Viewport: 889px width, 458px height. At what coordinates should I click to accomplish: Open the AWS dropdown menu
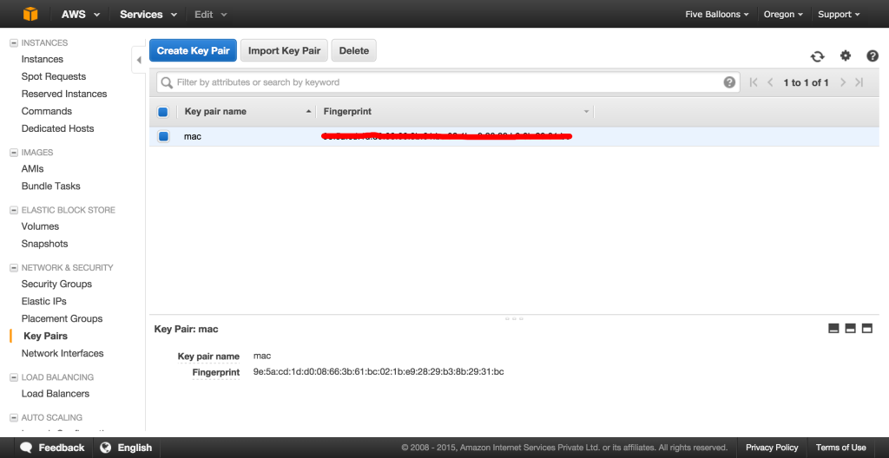point(81,14)
